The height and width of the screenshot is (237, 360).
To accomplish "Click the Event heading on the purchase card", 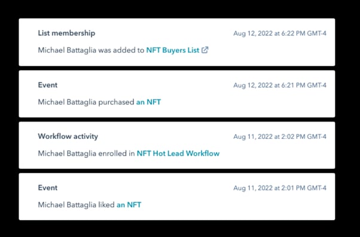I will (x=48, y=85).
